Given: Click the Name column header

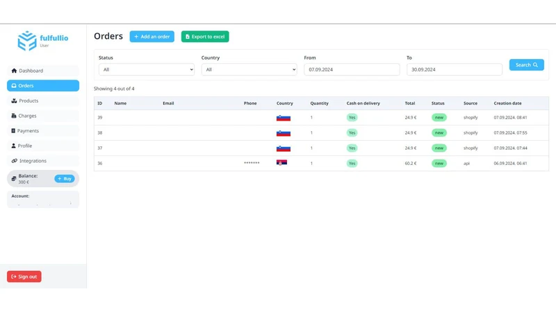Looking at the screenshot, I should click(x=120, y=103).
